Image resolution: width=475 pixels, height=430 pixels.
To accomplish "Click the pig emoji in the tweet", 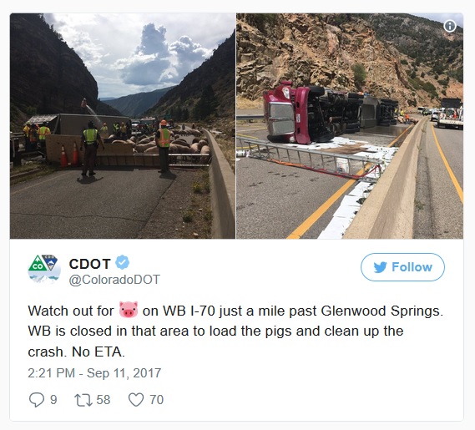I will (128, 310).
